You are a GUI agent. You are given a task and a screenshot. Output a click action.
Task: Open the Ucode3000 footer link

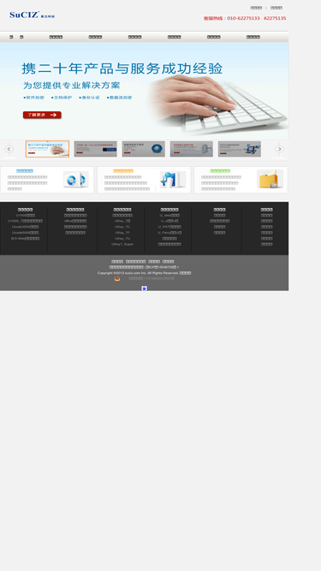click(25, 227)
